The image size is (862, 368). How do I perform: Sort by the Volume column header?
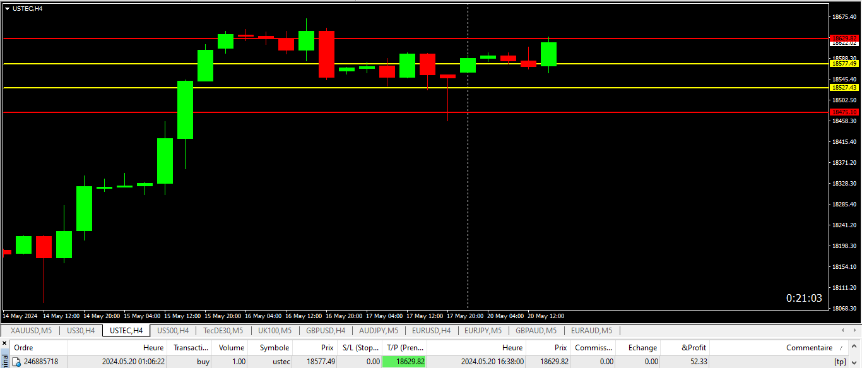(231, 348)
